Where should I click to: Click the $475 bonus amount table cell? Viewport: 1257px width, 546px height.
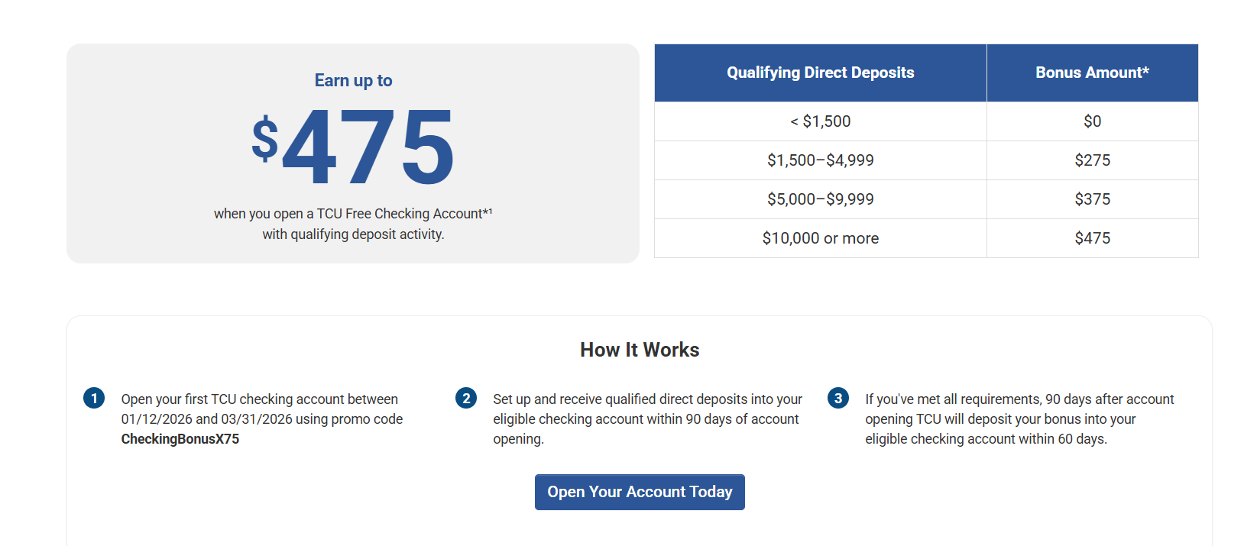(1092, 238)
